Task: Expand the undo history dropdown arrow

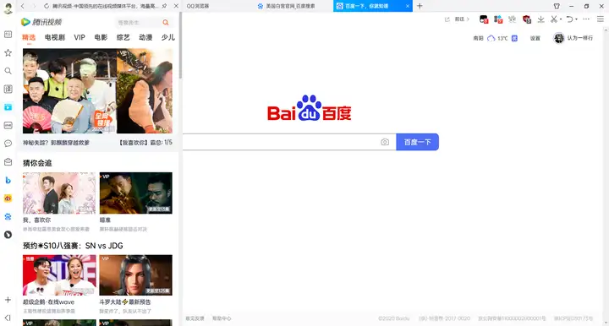Action: pos(576,19)
